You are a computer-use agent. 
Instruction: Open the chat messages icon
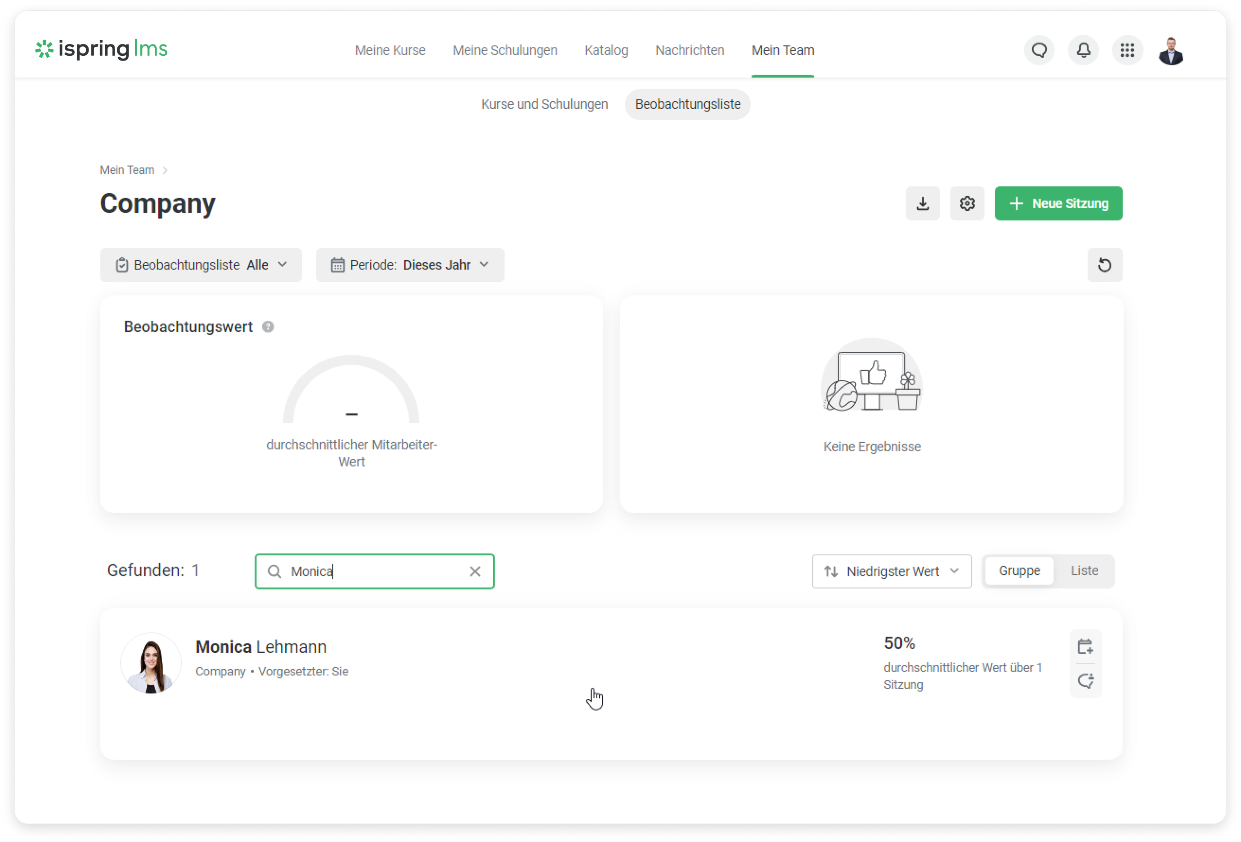click(x=1038, y=50)
